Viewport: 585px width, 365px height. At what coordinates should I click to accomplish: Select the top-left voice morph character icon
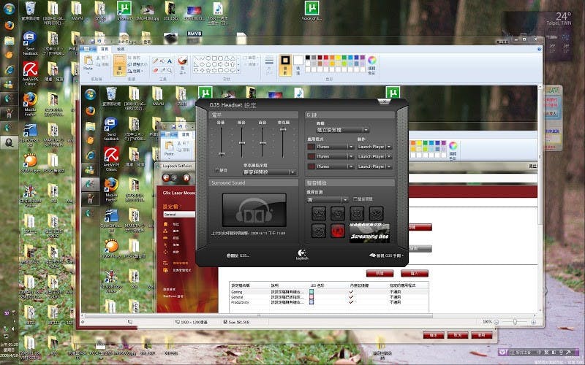(x=319, y=213)
